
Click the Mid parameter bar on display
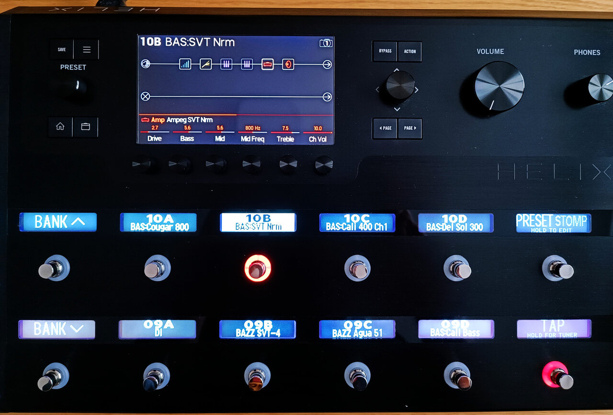coord(220,132)
